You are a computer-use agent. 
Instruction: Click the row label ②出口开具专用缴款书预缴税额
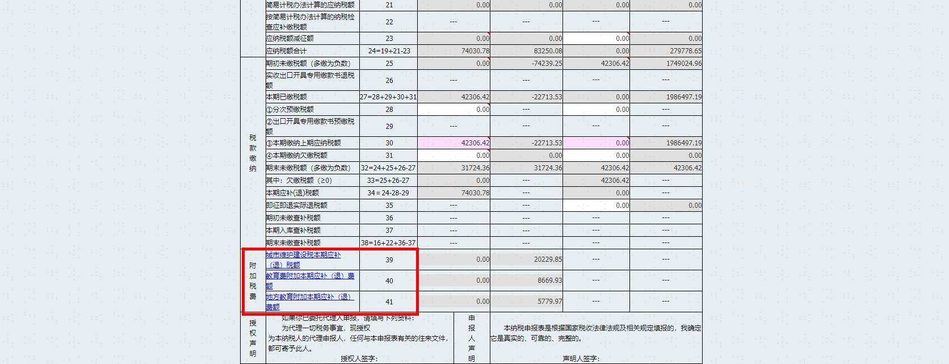click(x=310, y=126)
